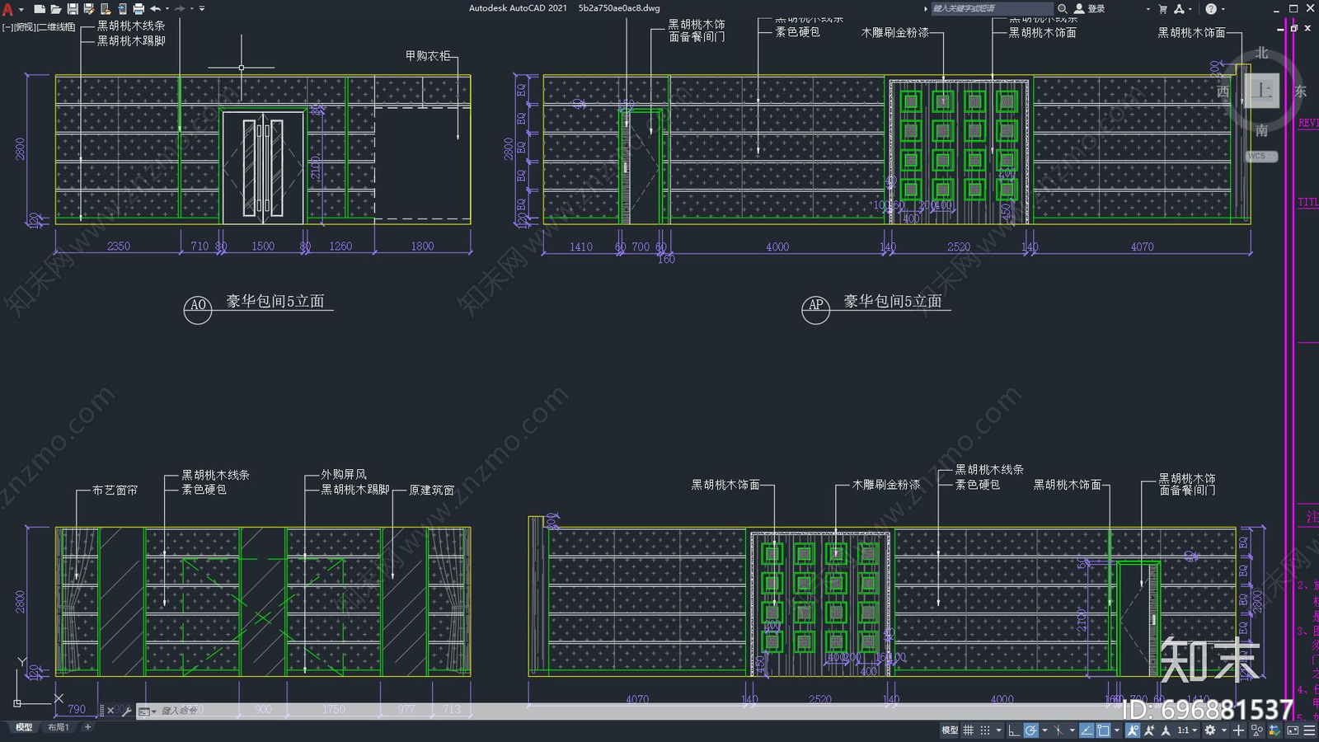Open workspace switching gear icon

(1210, 730)
